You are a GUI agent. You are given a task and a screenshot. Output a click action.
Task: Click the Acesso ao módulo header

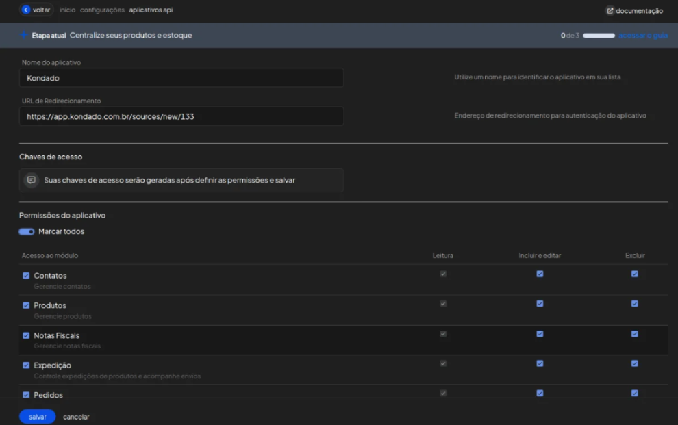[50, 255]
